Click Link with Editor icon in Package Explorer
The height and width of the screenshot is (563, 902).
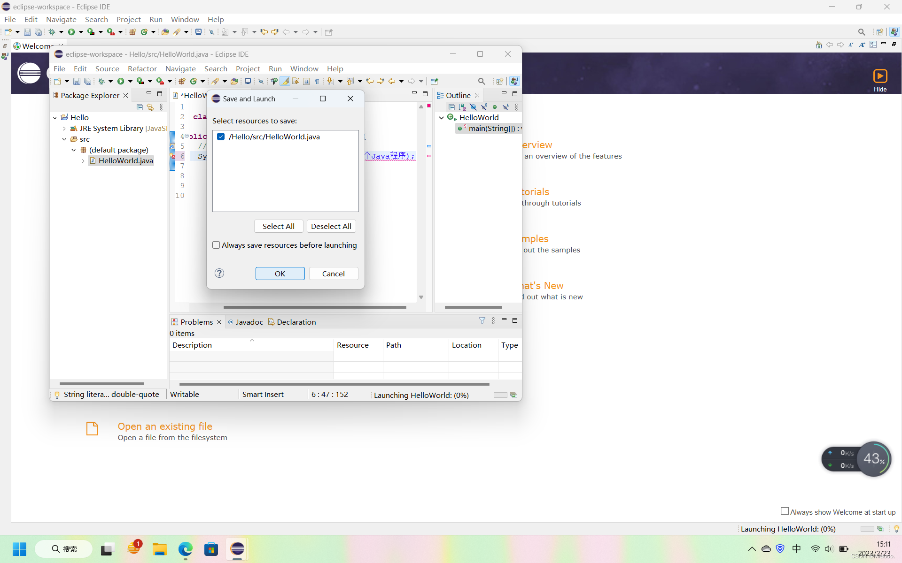point(150,107)
